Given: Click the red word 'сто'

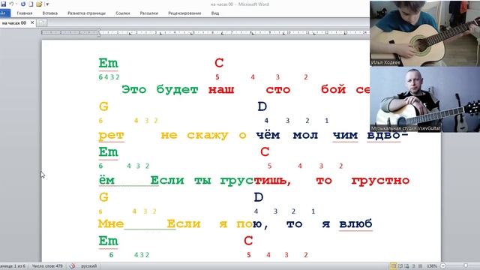Looking at the screenshot, I should coord(278,90).
